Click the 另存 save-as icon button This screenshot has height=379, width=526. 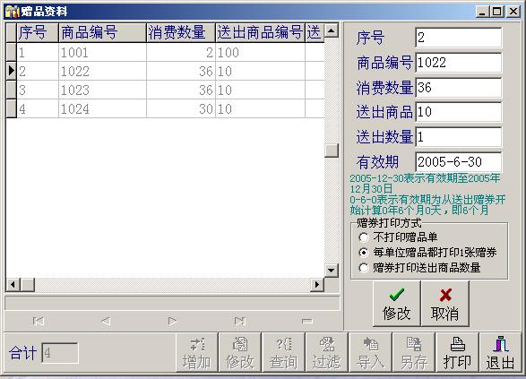coord(414,352)
